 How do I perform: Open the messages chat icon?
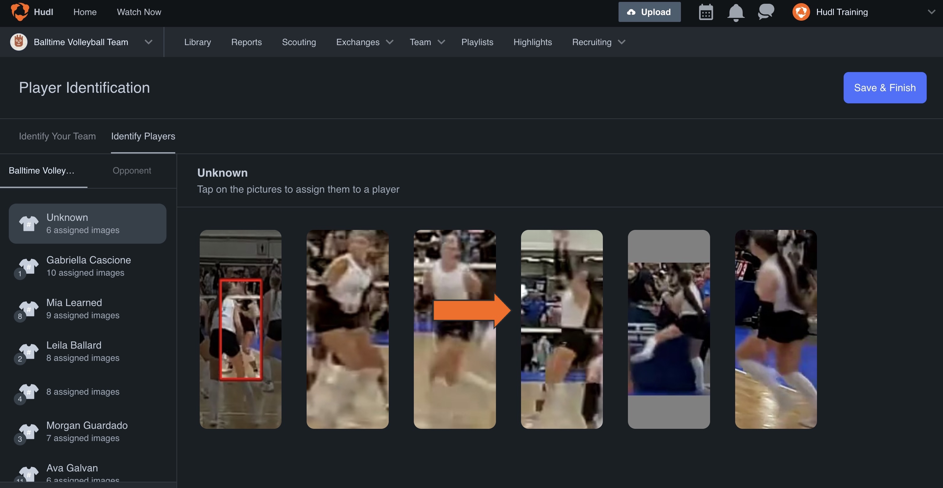[x=766, y=12]
